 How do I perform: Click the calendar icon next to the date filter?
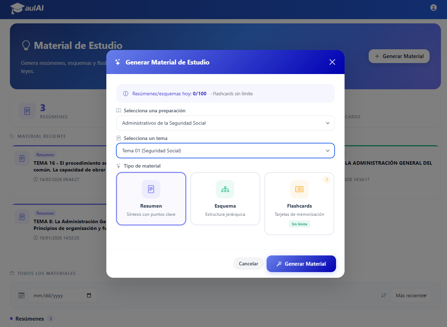21,295
